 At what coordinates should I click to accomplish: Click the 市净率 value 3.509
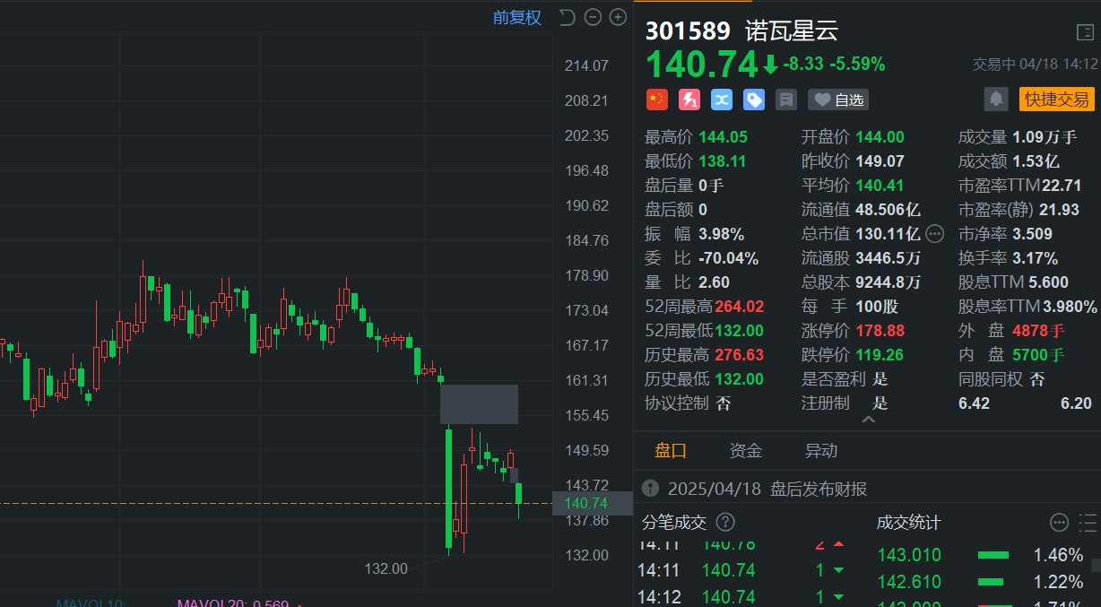coord(1032,233)
